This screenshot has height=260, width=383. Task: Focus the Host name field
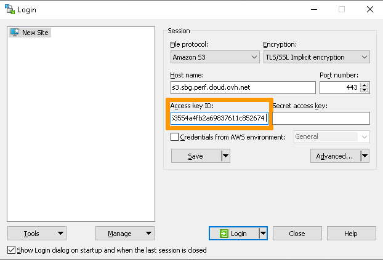pyautogui.click(x=243, y=87)
